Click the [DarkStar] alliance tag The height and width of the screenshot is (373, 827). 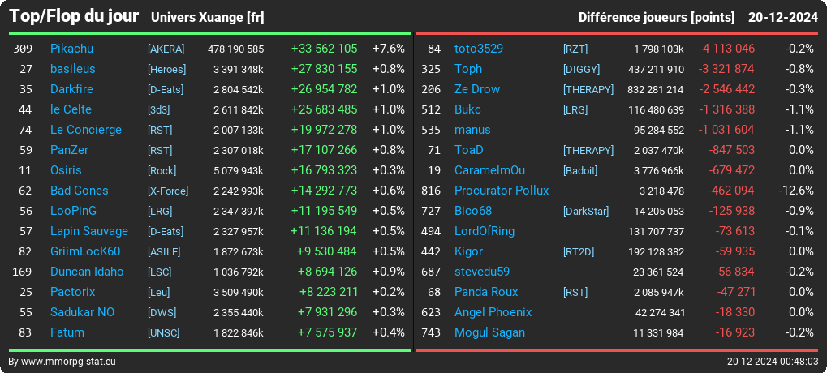pos(586,212)
